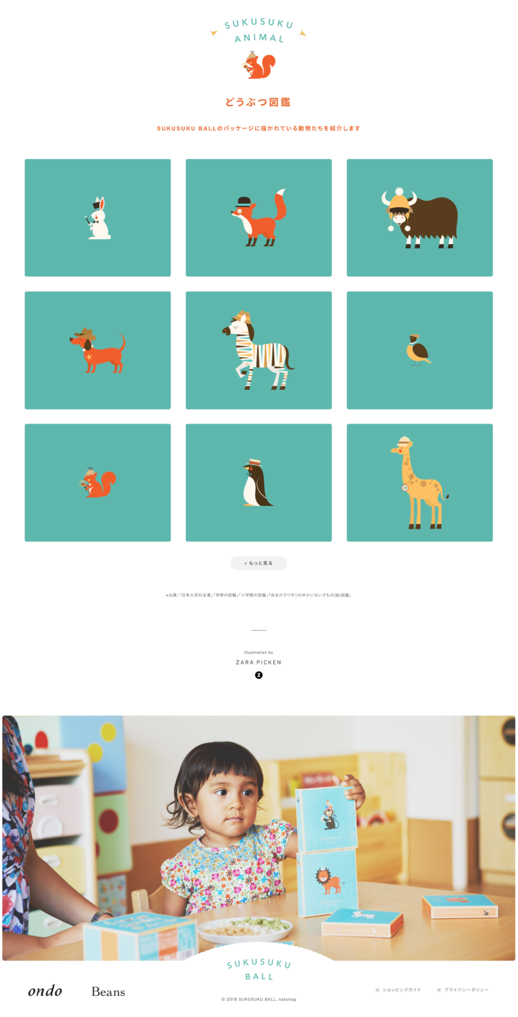
Task: Open the ondo footer logo link
Action: (45, 991)
